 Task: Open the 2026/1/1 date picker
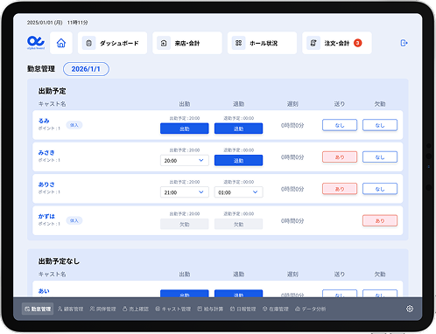click(x=86, y=69)
